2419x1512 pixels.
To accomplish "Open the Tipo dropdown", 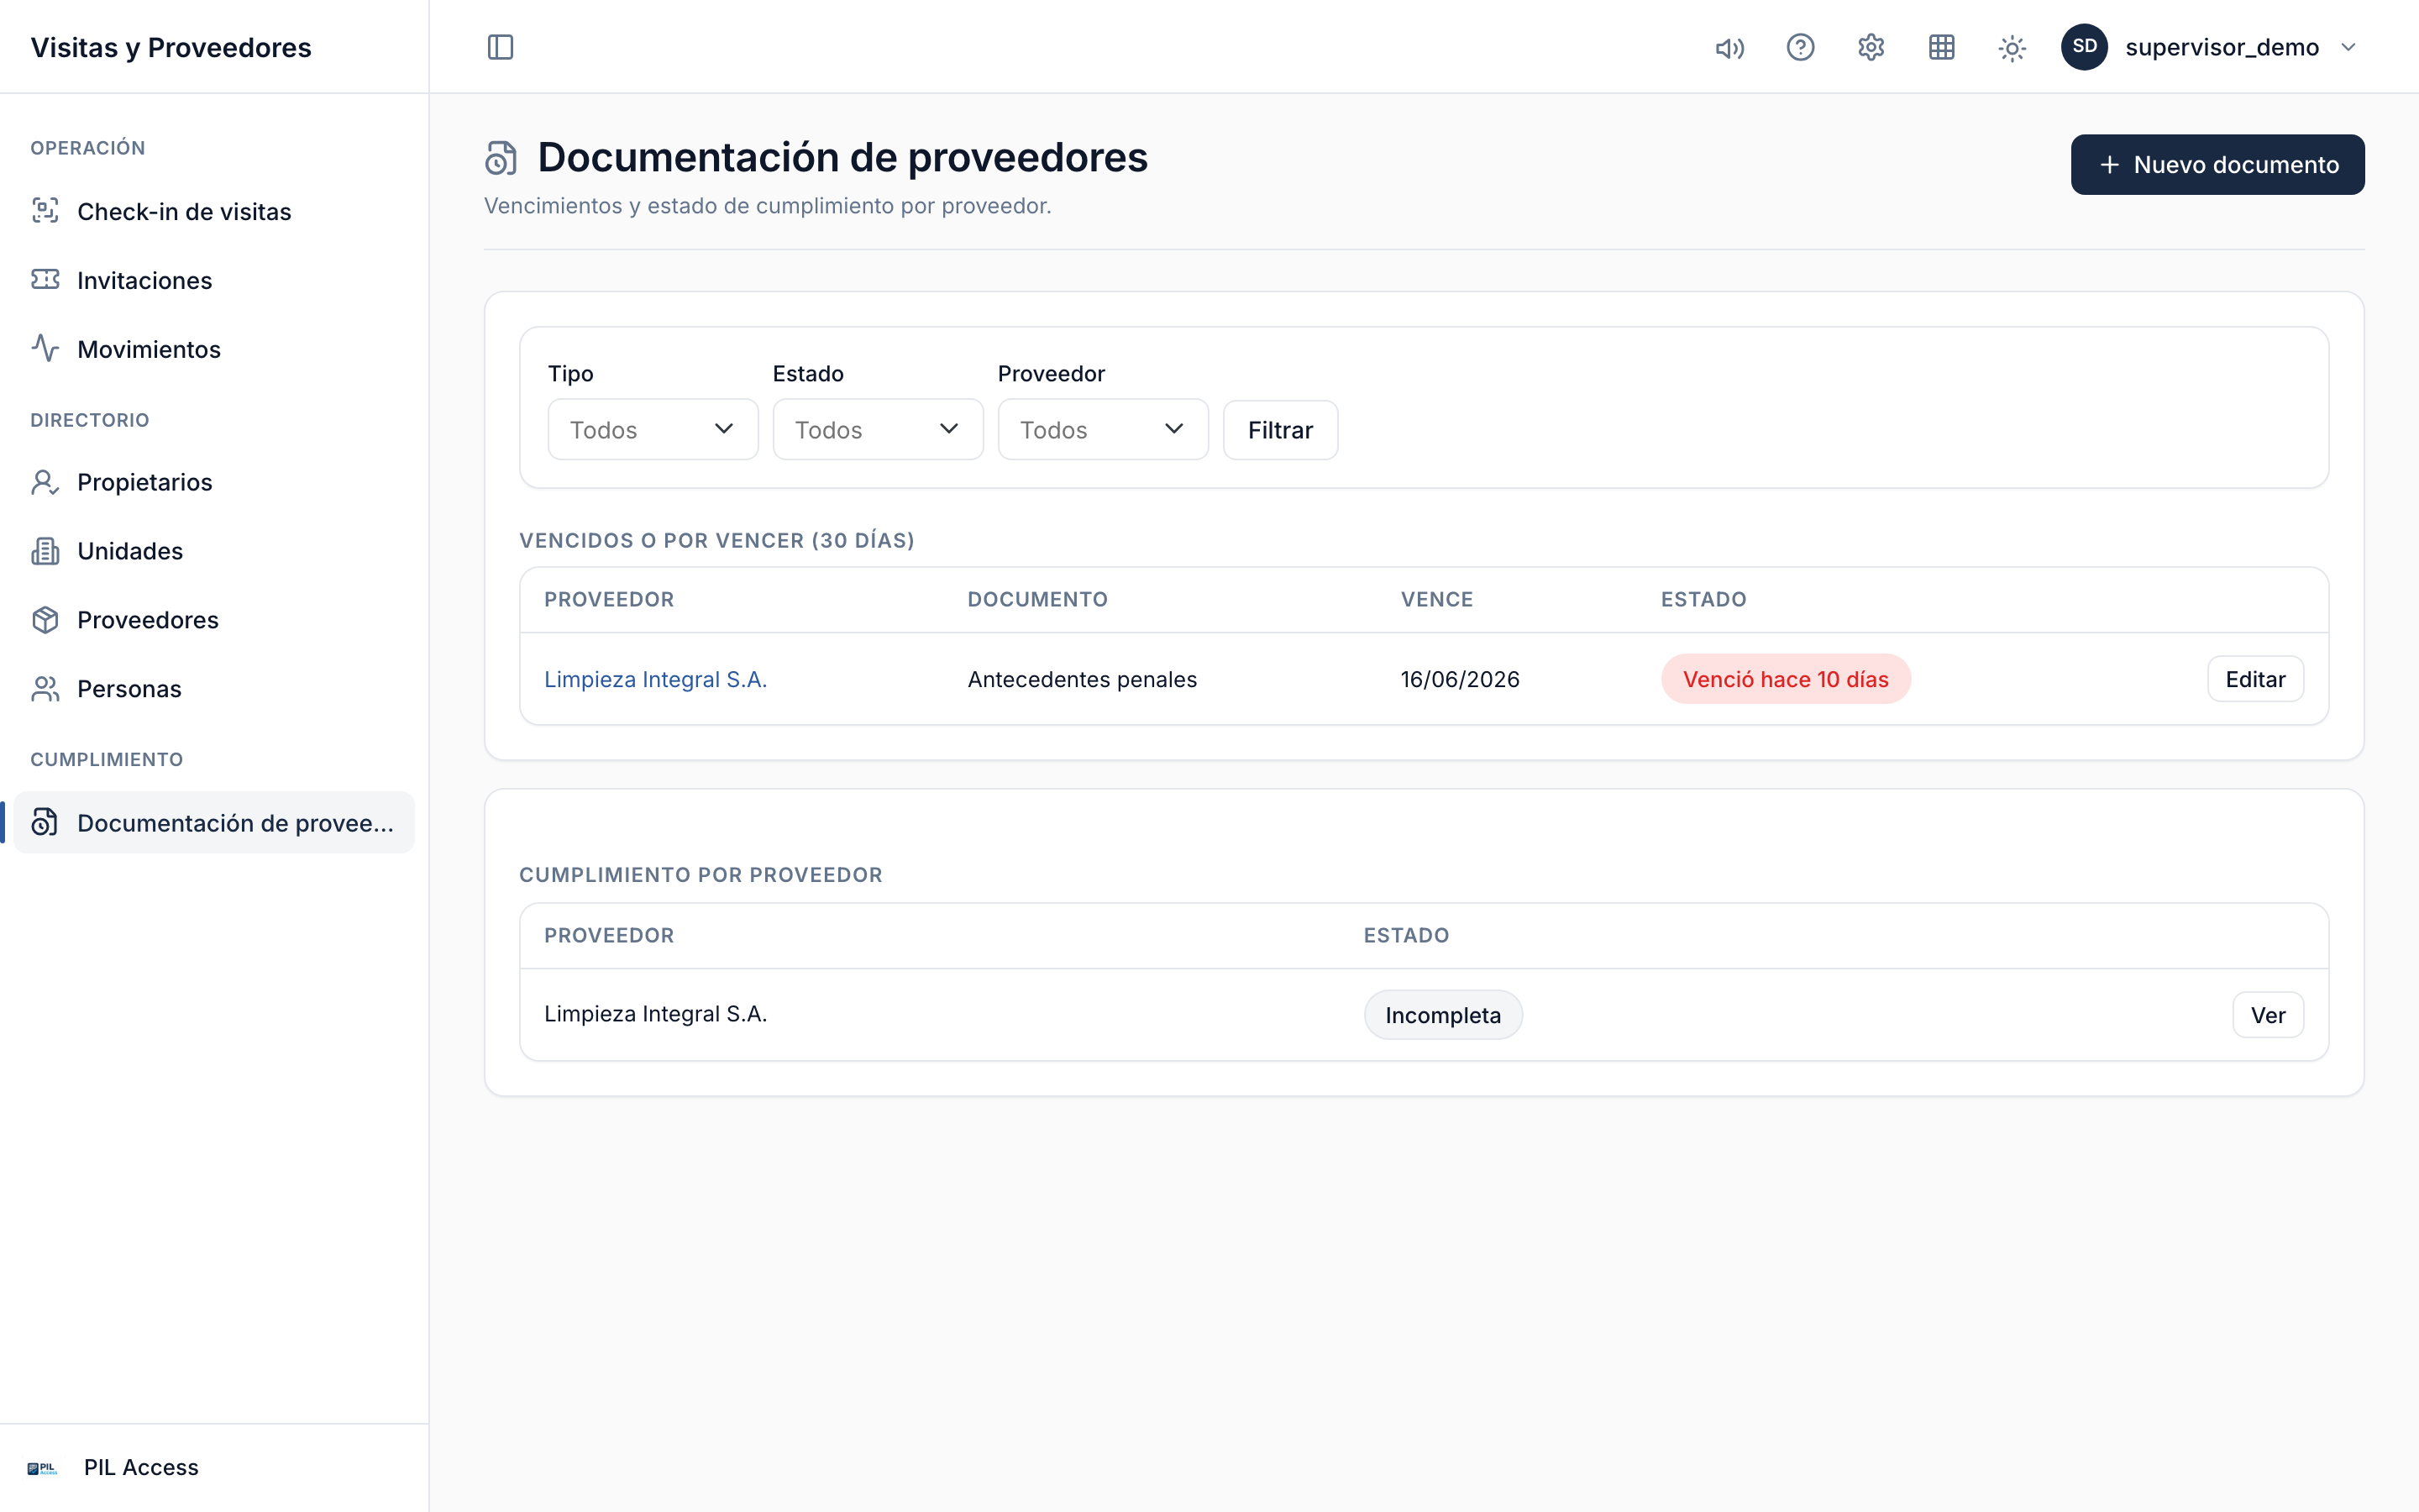I will tap(653, 430).
